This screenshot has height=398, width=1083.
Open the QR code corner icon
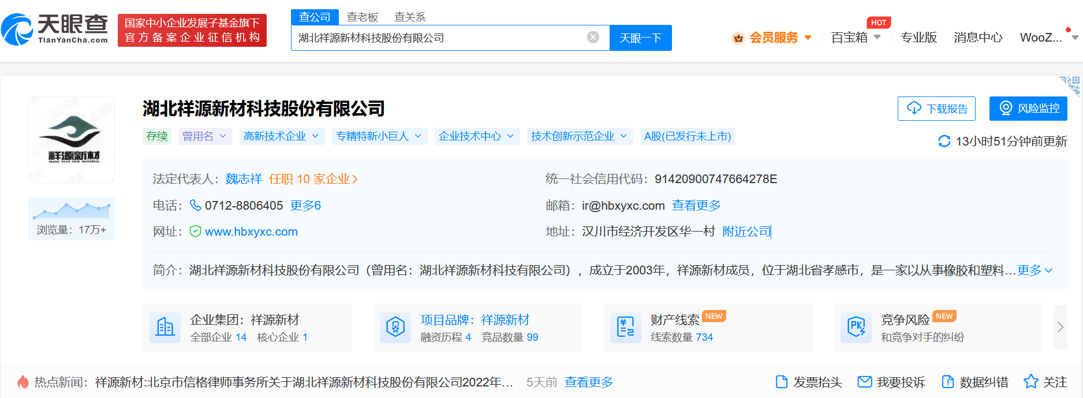point(1070,85)
